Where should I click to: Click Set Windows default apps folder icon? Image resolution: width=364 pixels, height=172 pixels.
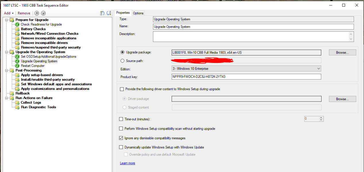click(x=17, y=84)
